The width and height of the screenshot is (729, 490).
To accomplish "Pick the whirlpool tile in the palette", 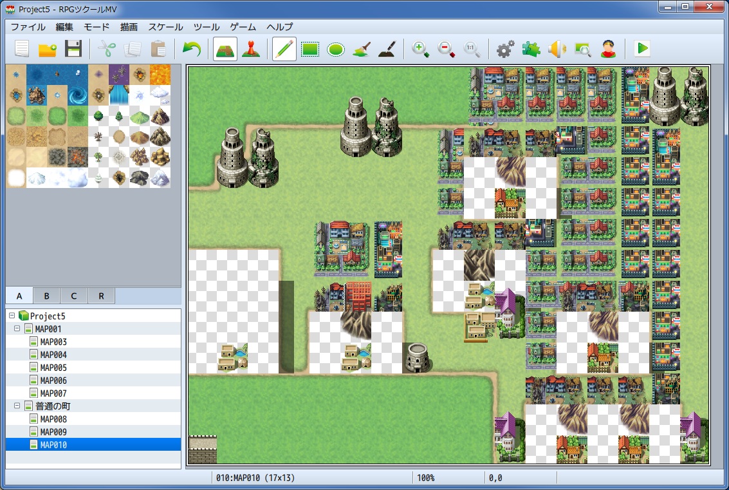I will 77,95.
